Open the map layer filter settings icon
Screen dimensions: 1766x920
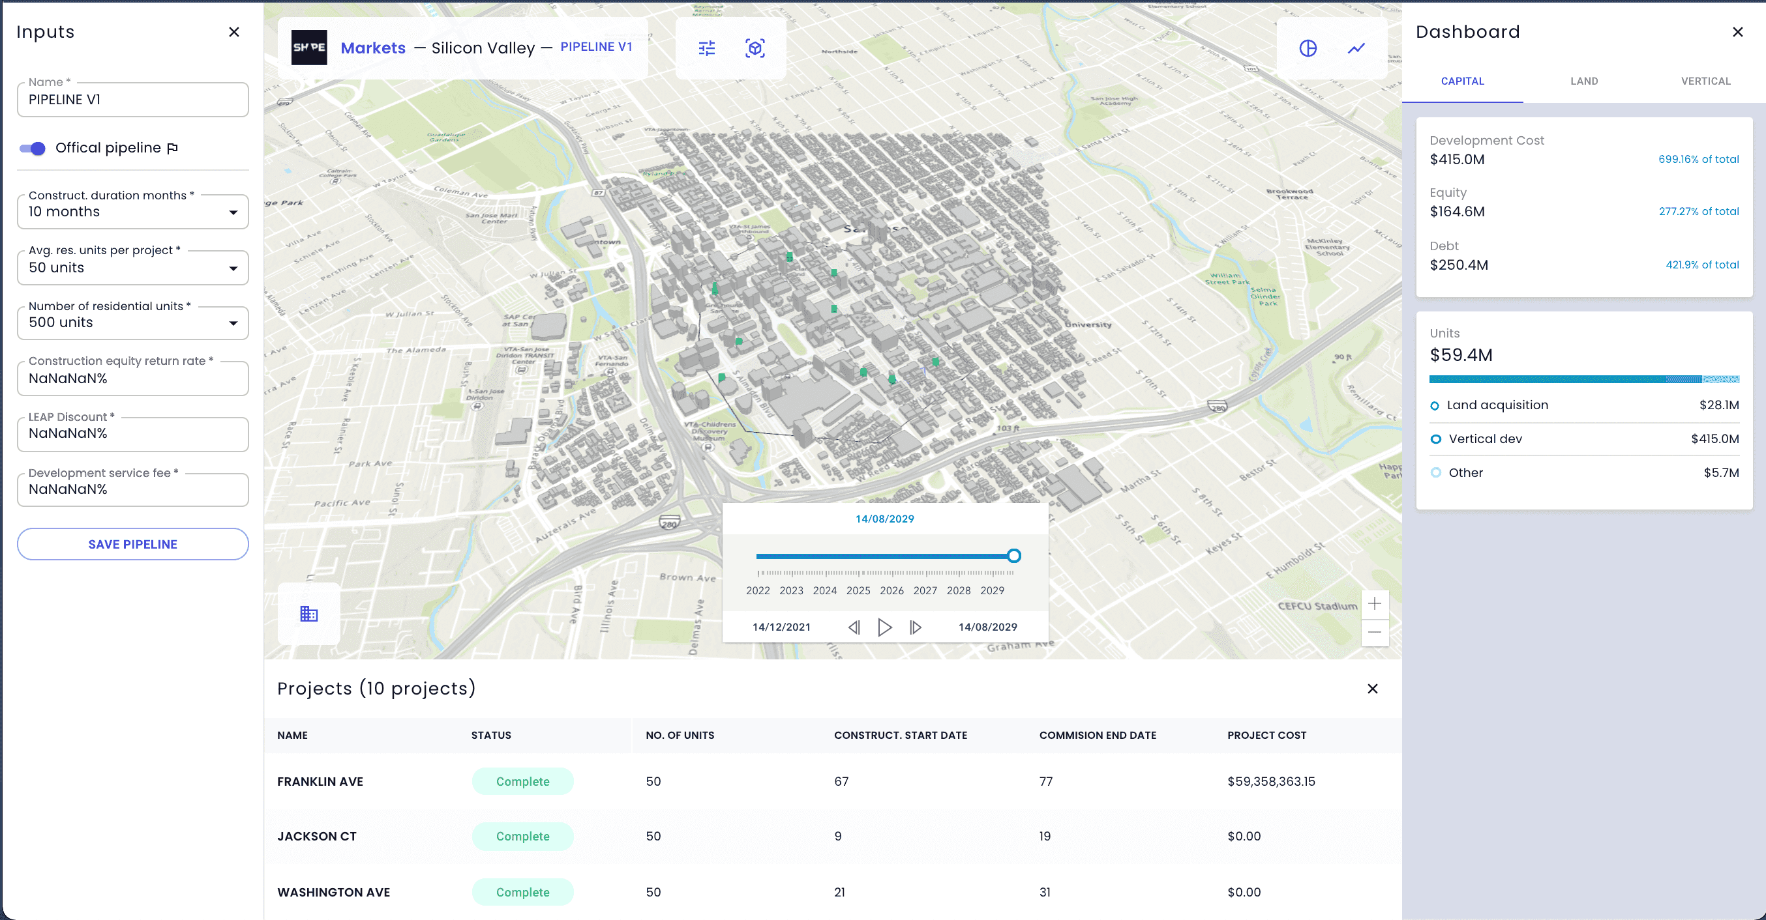click(x=707, y=48)
